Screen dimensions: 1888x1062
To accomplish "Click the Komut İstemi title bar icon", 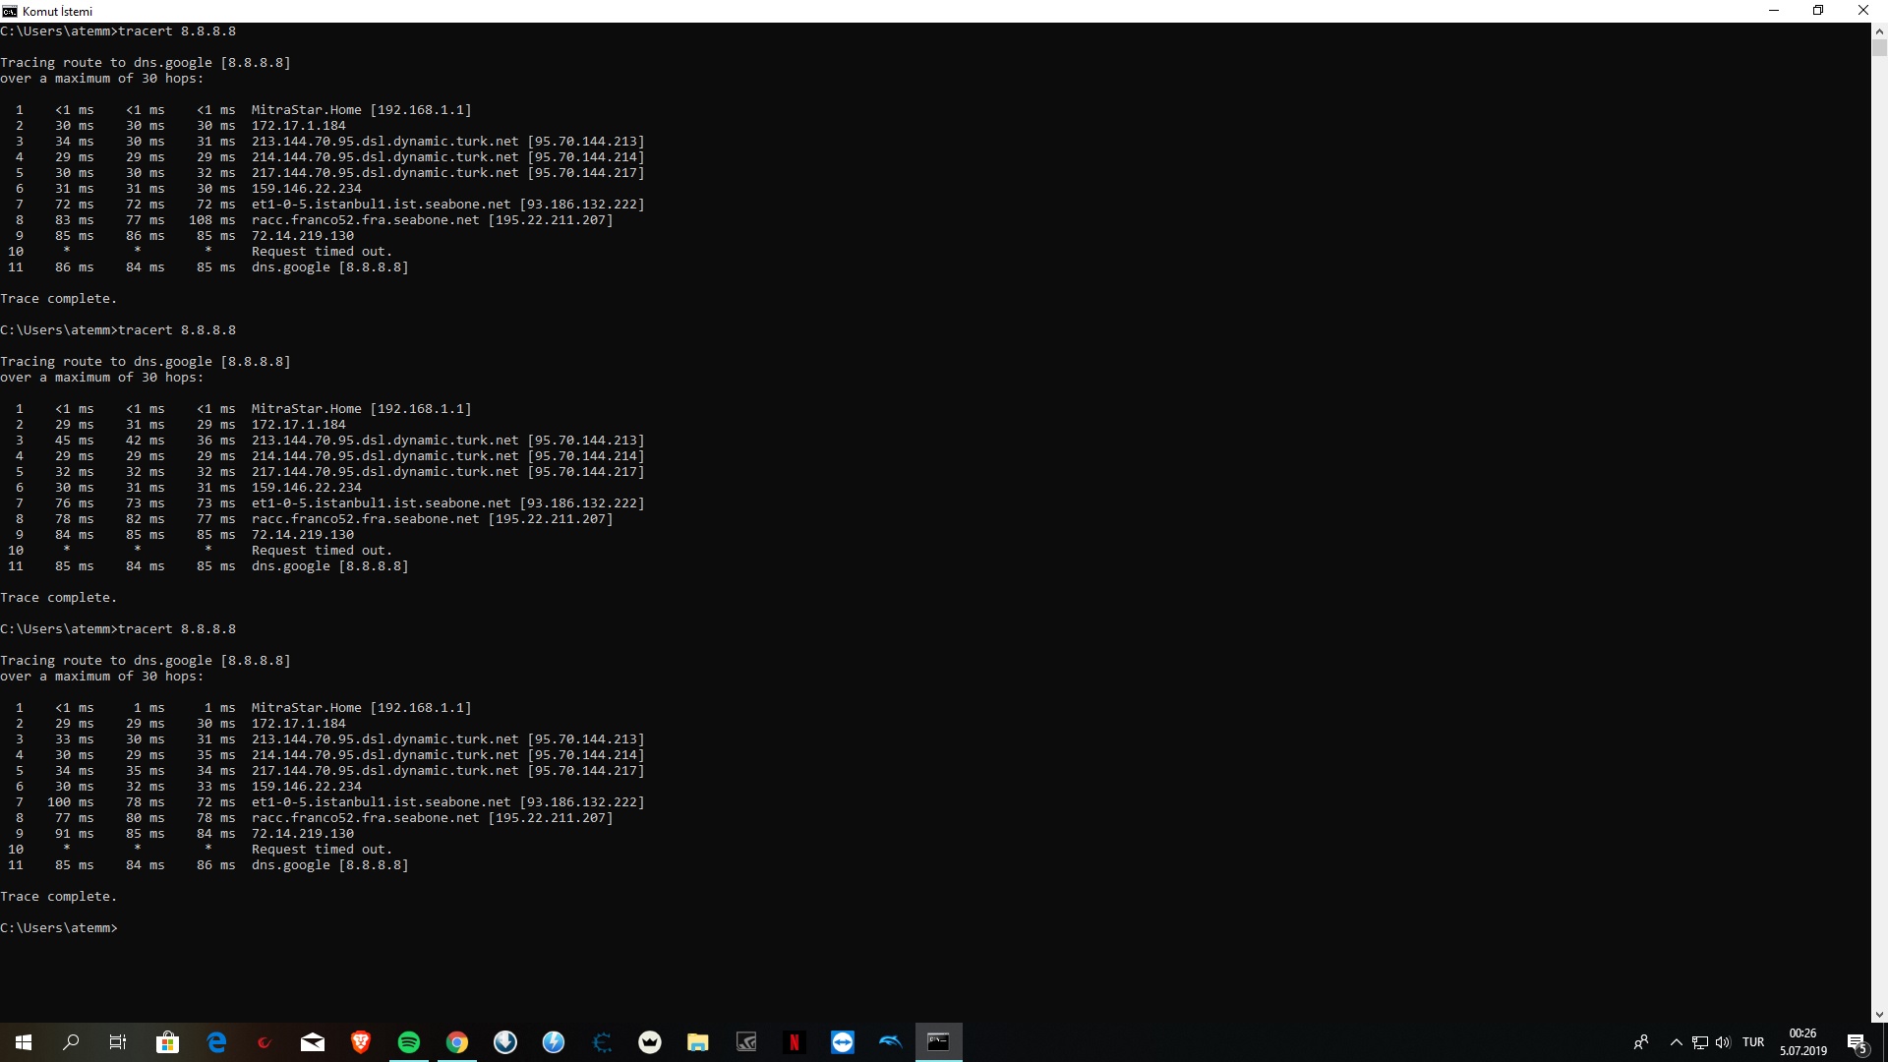I will click(x=10, y=11).
